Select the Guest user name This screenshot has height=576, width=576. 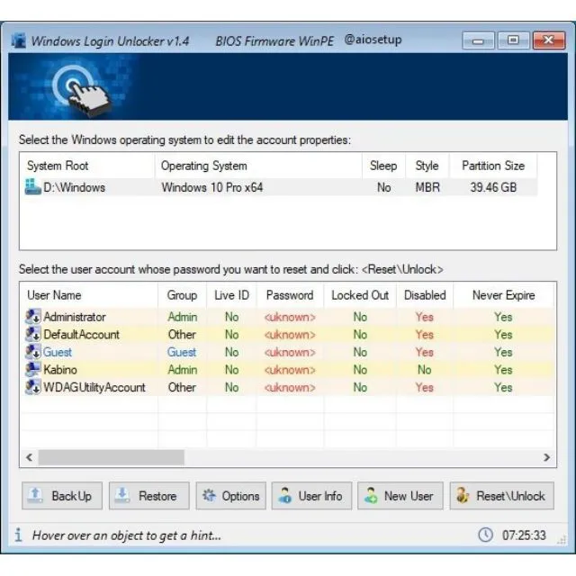(58, 352)
